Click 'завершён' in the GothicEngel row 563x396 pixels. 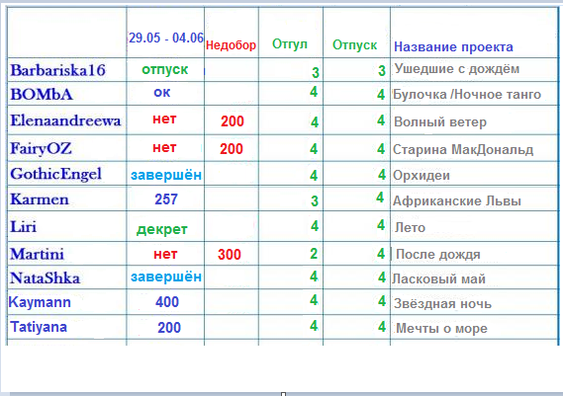coord(166,175)
